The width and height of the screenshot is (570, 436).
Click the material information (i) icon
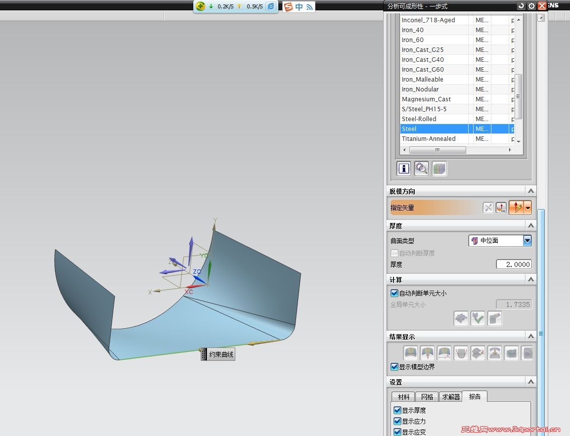coord(403,169)
